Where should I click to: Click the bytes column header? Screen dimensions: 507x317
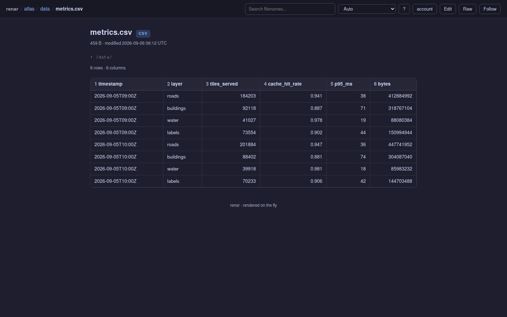click(393, 84)
